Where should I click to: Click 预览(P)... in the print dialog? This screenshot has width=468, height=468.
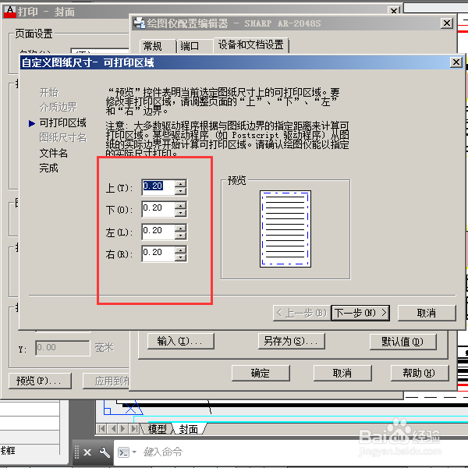pyautogui.click(x=40, y=381)
